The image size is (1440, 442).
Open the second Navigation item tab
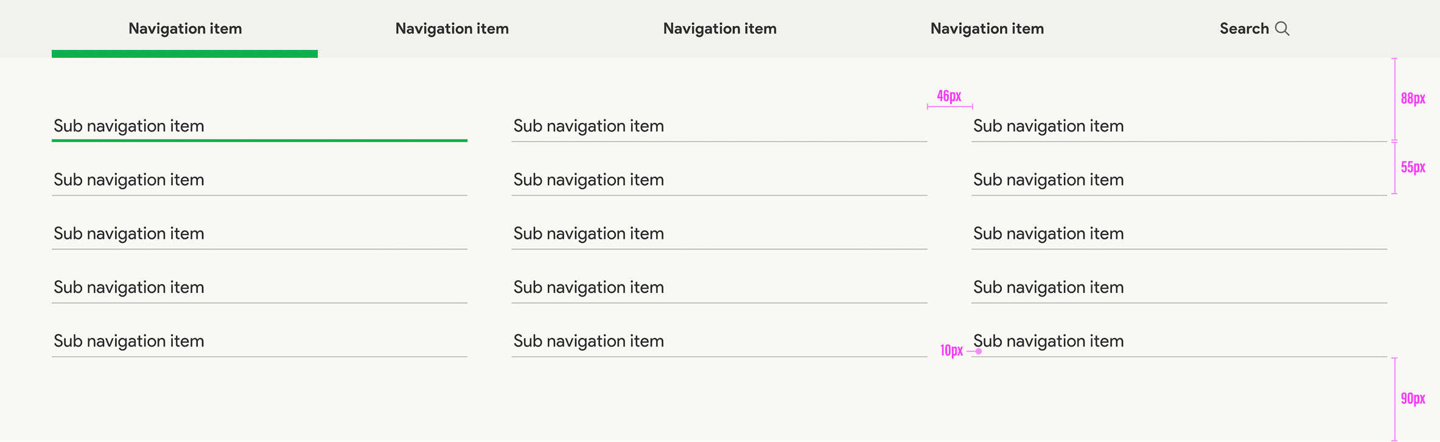[x=452, y=29]
